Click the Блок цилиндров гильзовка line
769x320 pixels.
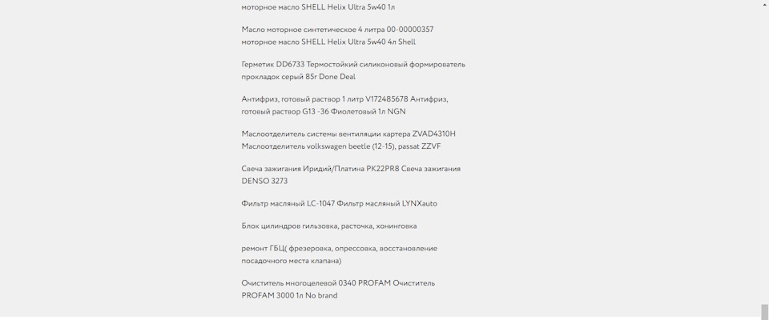pyautogui.click(x=328, y=226)
